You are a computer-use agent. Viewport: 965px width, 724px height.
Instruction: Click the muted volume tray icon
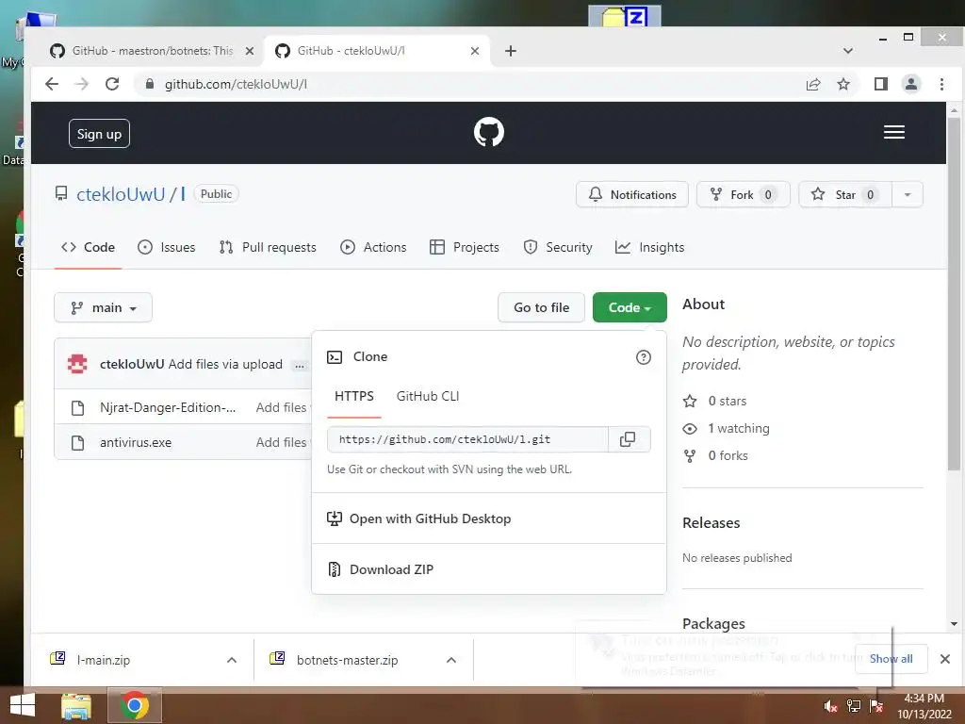pos(831,706)
